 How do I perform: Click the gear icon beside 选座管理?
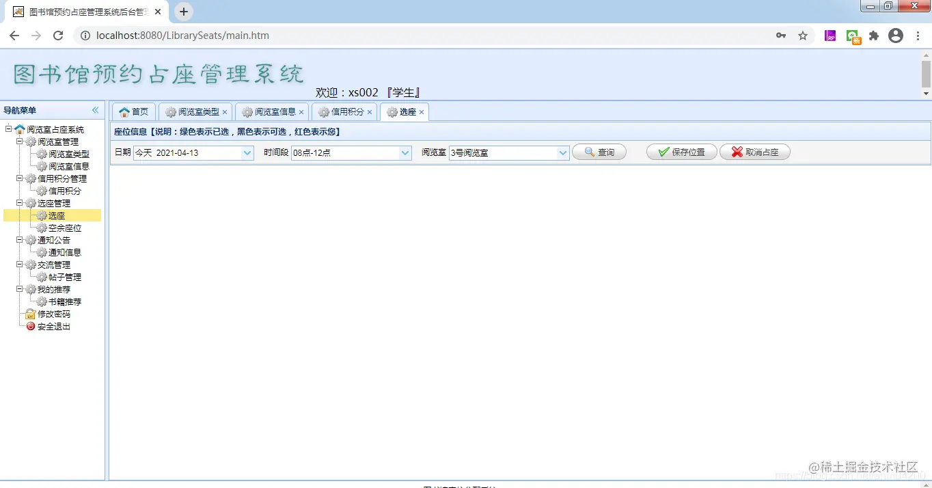(31, 203)
